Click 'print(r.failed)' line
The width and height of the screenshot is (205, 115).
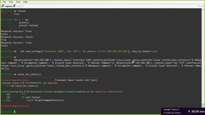29,26
